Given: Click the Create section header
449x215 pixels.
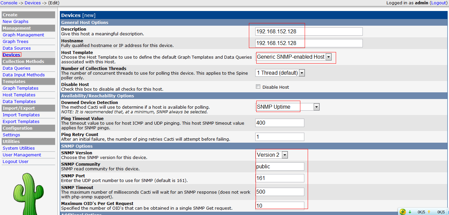Looking at the screenshot, I should (x=28, y=15).
